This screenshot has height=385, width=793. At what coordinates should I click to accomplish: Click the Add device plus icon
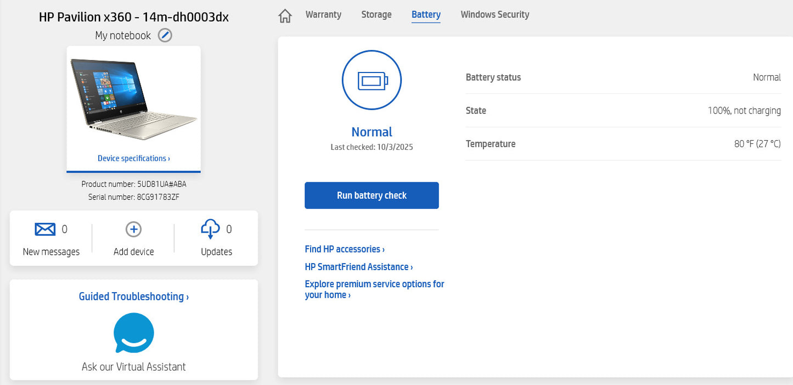pyautogui.click(x=133, y=229)
